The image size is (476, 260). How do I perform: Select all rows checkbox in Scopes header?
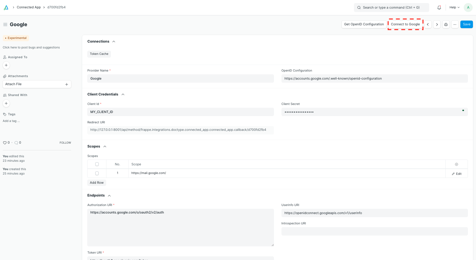[97, 164]
